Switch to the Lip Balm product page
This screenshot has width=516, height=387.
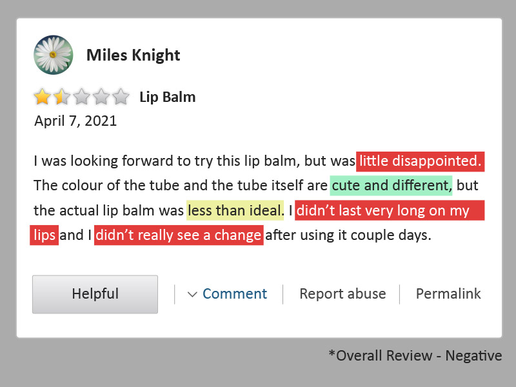[x=168, y=97]
